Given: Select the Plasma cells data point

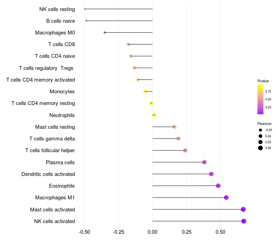Looking at the screenshot, I should (204, 162).
